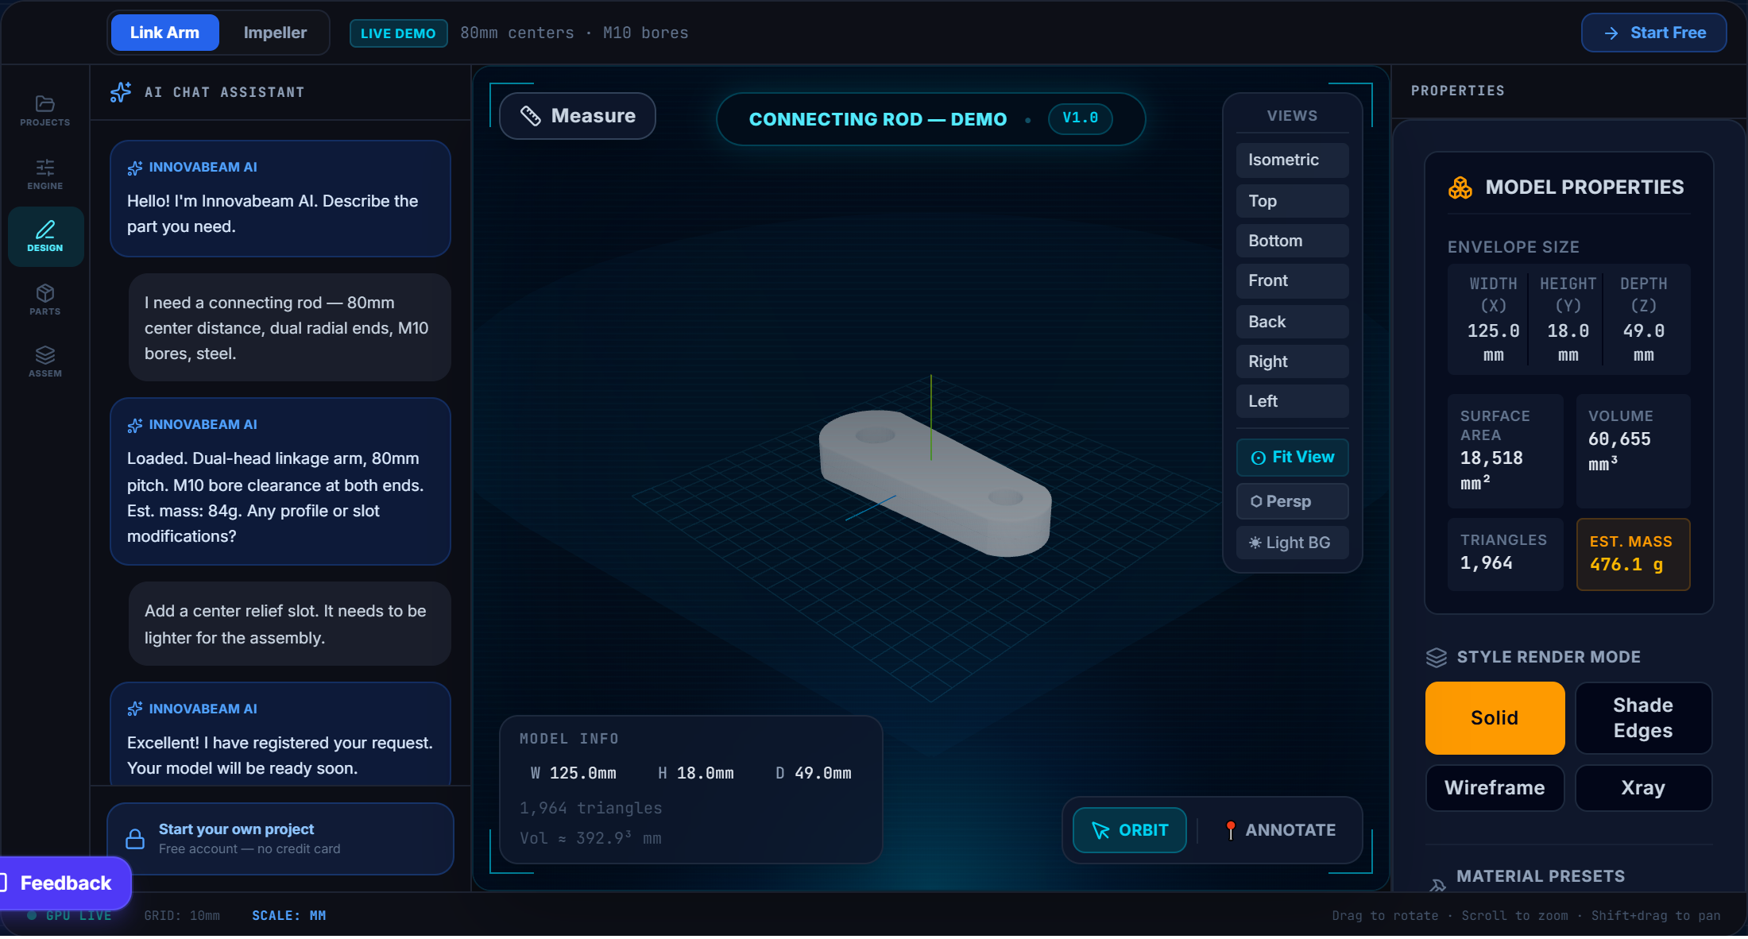Viewport: 1748px width, 939px height.
Task: Set render mode to Solid
Action: [1495, 718]
